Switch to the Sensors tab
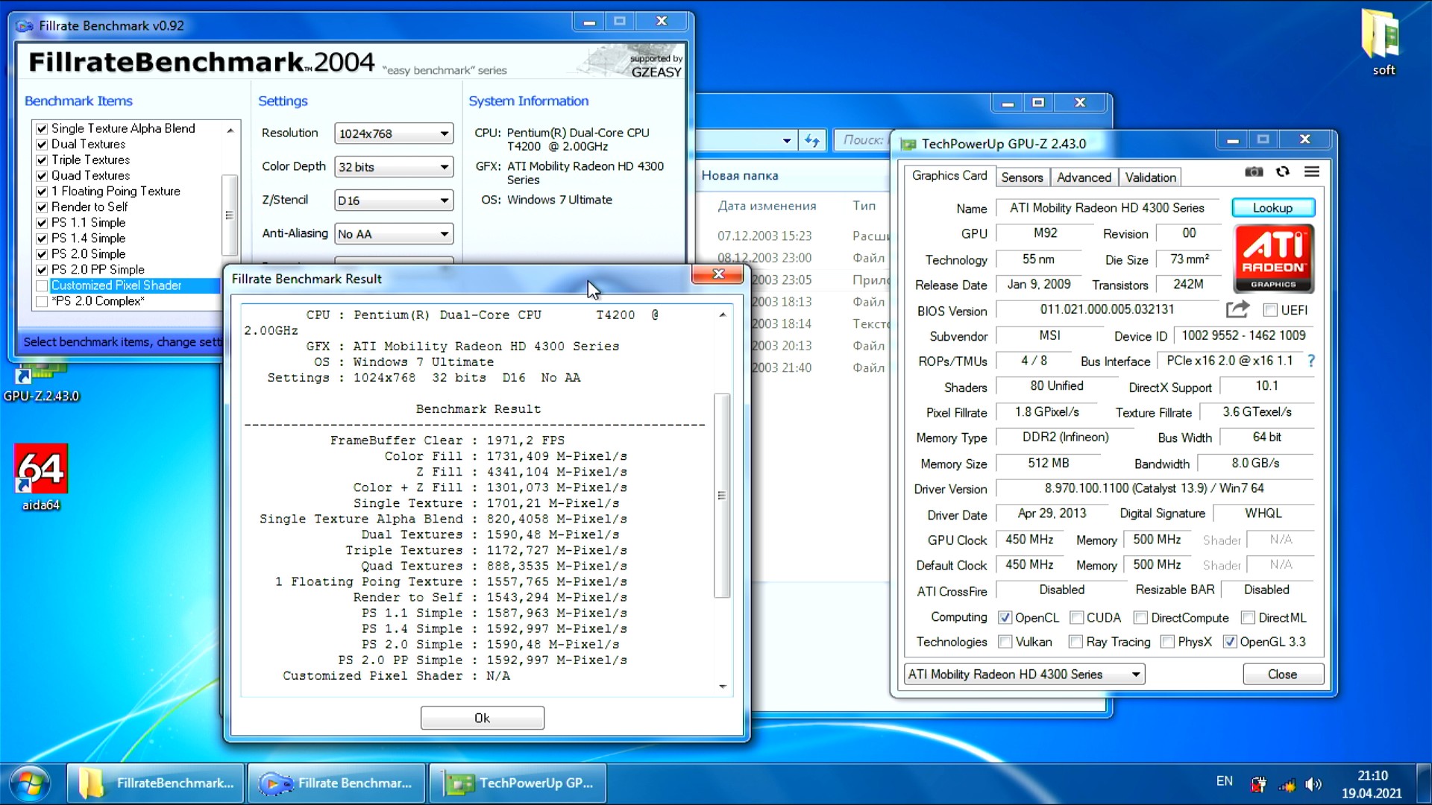 (1022, 177)
